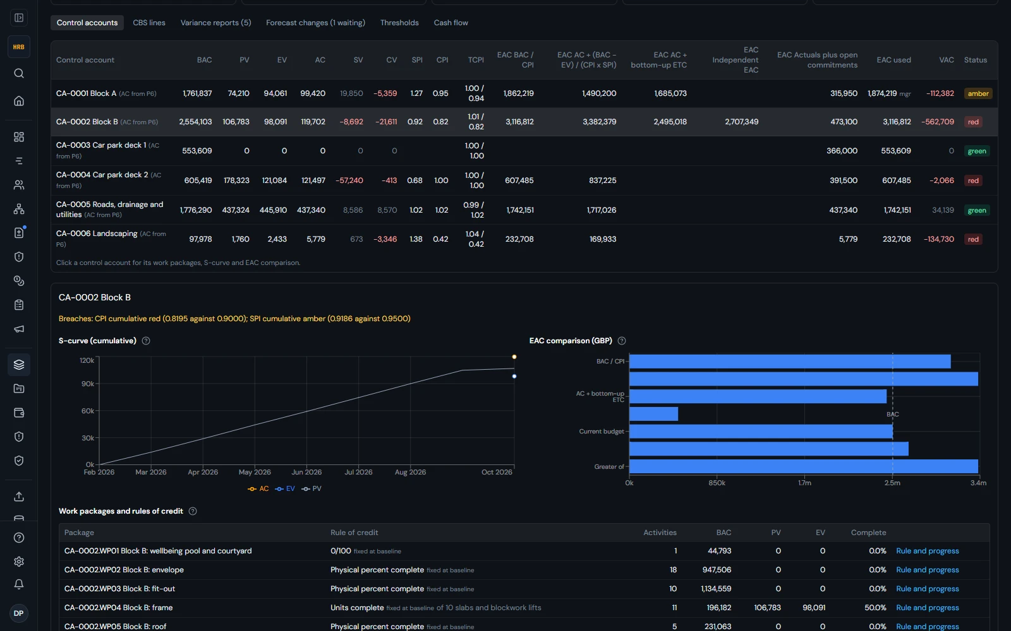Open Rule and progress for WP01 wellbeing pool
This screenshot has height=631, width=1011.
click(x=927, y=551)
